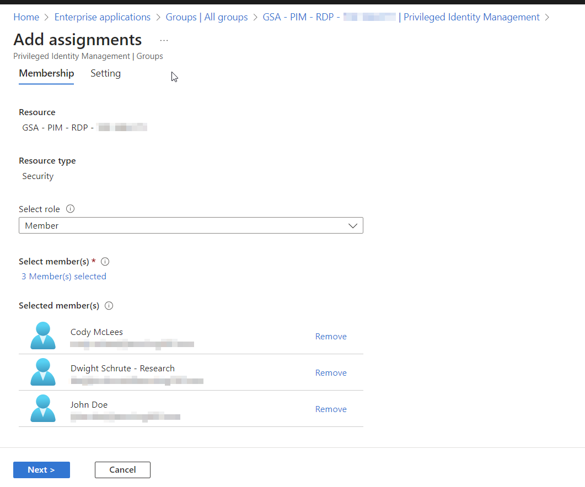This screenshot has height=487, width=585.
Task: Open GSA - PIM - RDP Privileged Identity Management breadcrumb
Action: click(401, 17)
